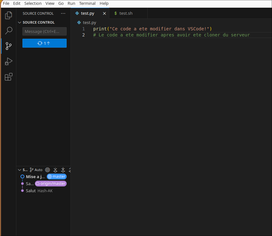Open the Auto branch picker in graph
The image size is (272, 236).
pyautogui.click(x=36, y=170)
